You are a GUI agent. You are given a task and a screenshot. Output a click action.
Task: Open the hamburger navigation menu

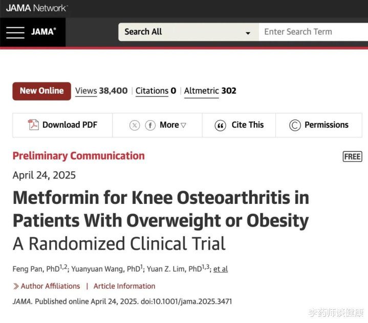pos(15,32)
